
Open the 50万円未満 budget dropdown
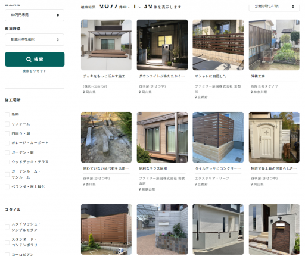point(35,15)
